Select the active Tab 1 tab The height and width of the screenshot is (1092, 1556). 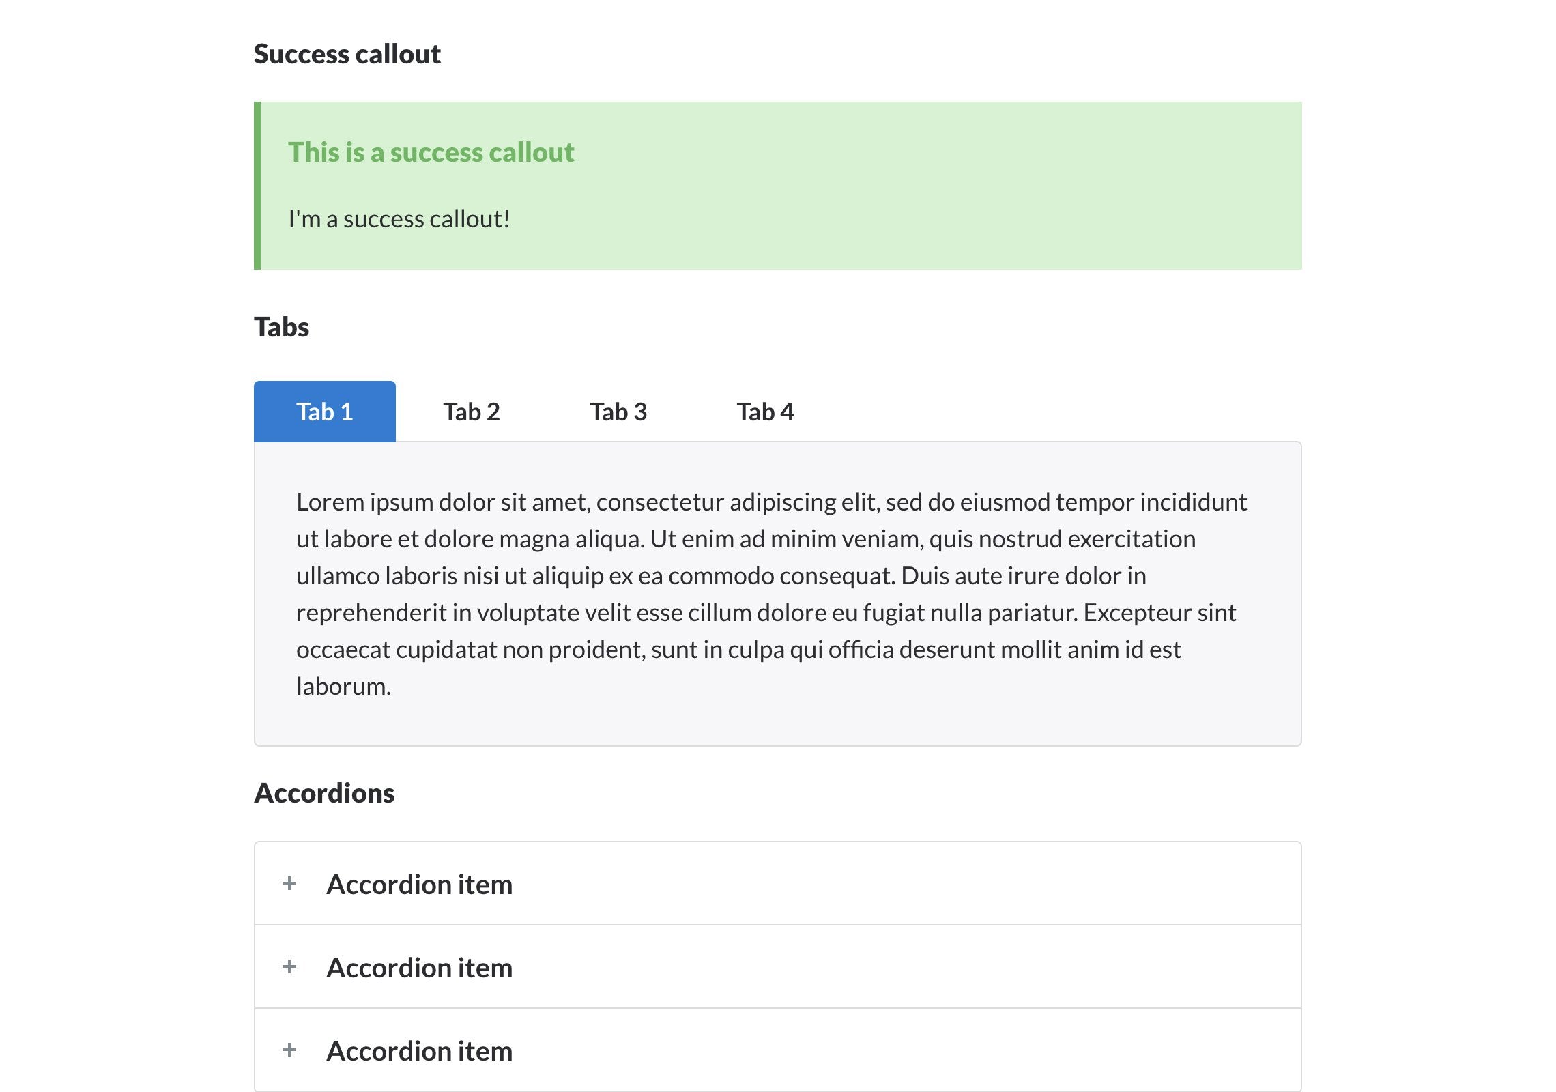point(325,412)
